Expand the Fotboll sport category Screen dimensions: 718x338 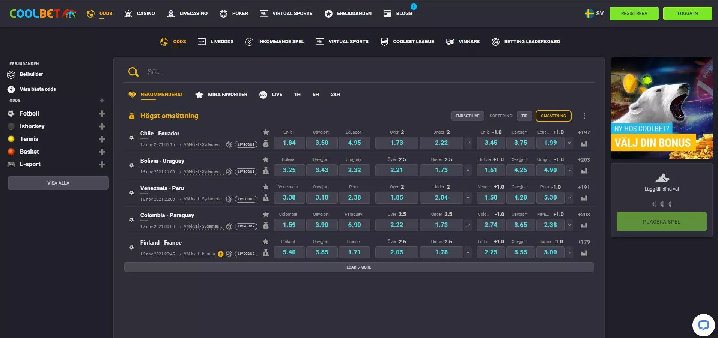point(102,114)
